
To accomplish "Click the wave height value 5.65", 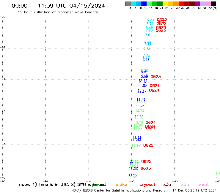I will click(150, 28).
